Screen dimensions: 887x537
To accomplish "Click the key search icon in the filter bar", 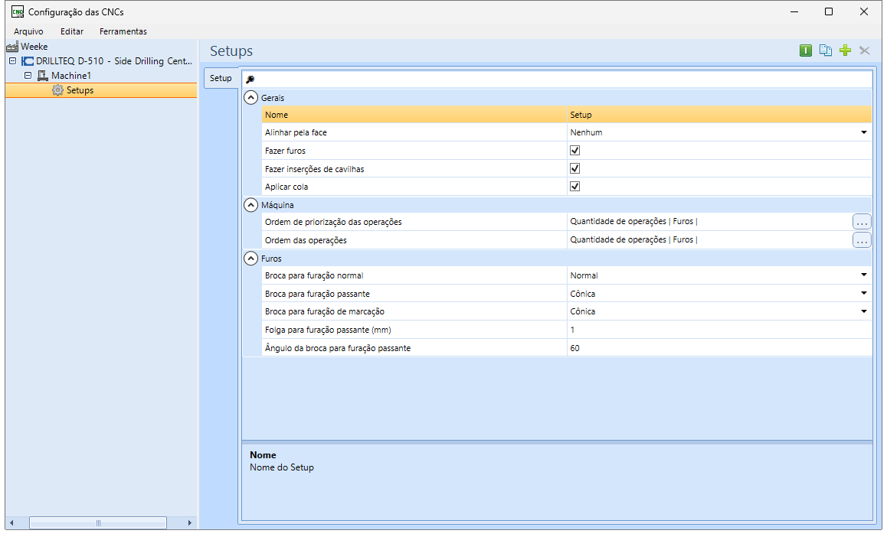I will click(x=250, y=80).
